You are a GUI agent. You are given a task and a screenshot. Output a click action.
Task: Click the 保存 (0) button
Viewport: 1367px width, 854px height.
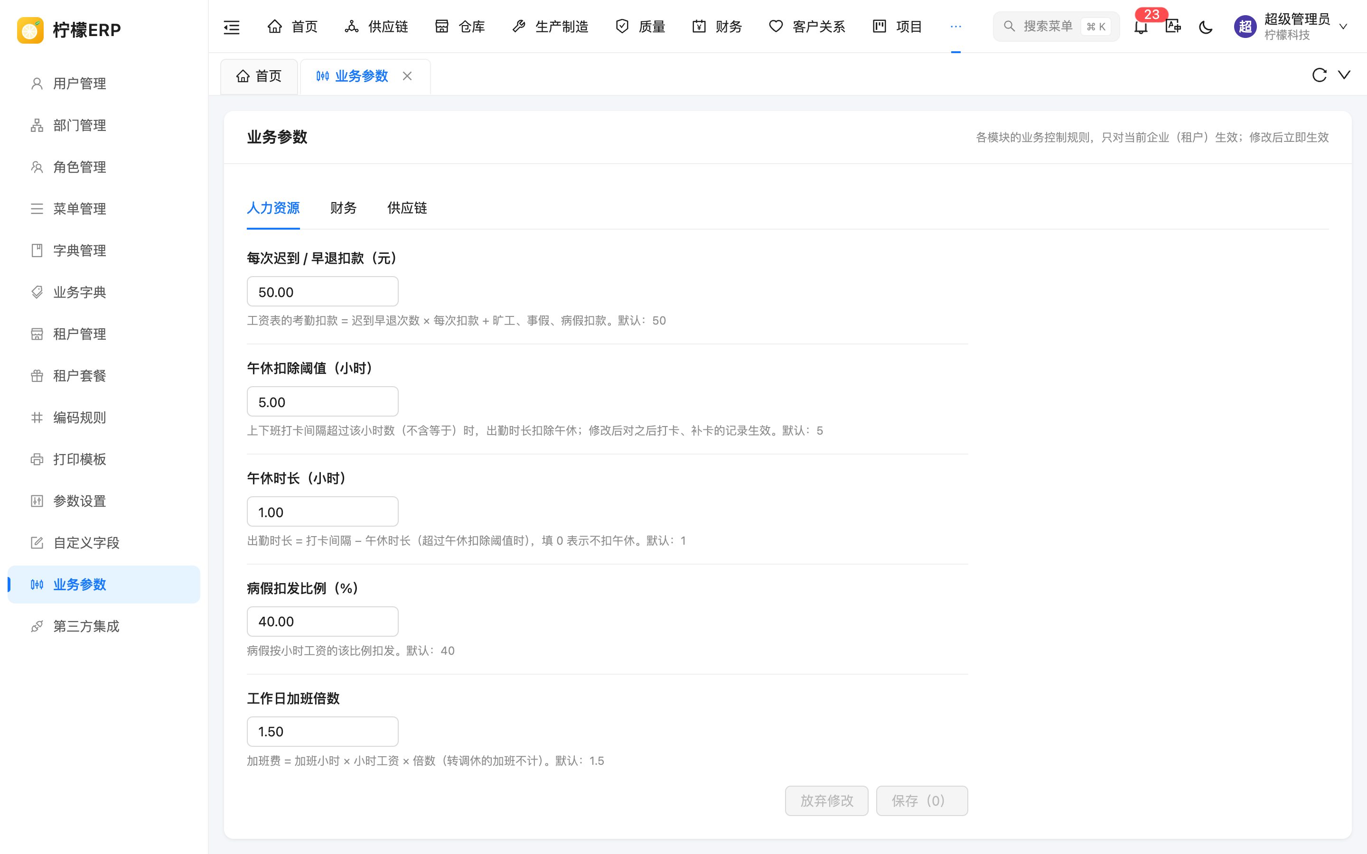(x=921, y=800)
